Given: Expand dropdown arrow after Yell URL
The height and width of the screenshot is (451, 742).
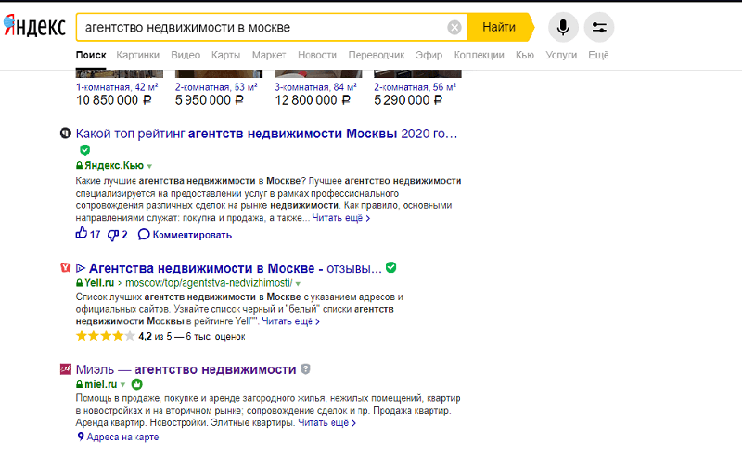Looking at the screenshot, I should (x=298, y=284).
